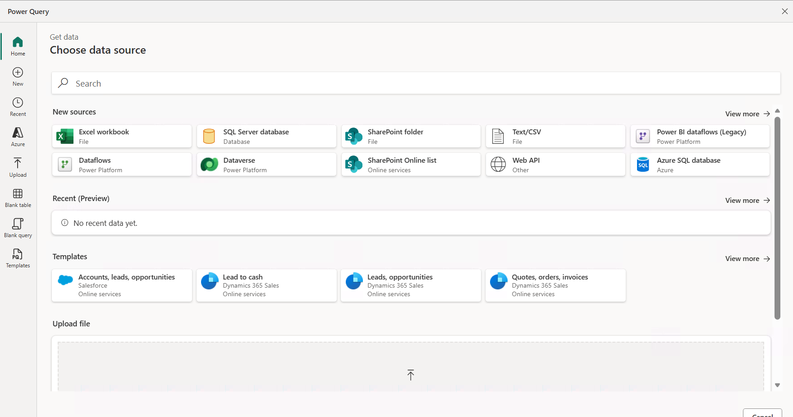Select the Dataflows icon
This screenshot has width=793, height=417.
65,165
